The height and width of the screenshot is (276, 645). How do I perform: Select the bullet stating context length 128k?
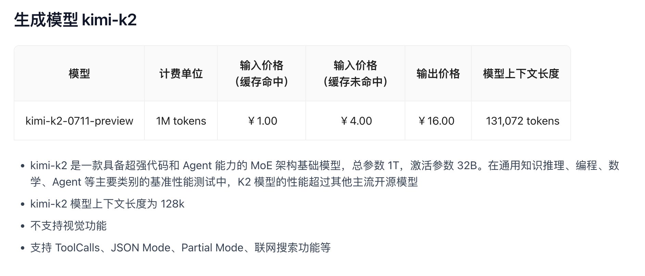click(x=107, y=204)
